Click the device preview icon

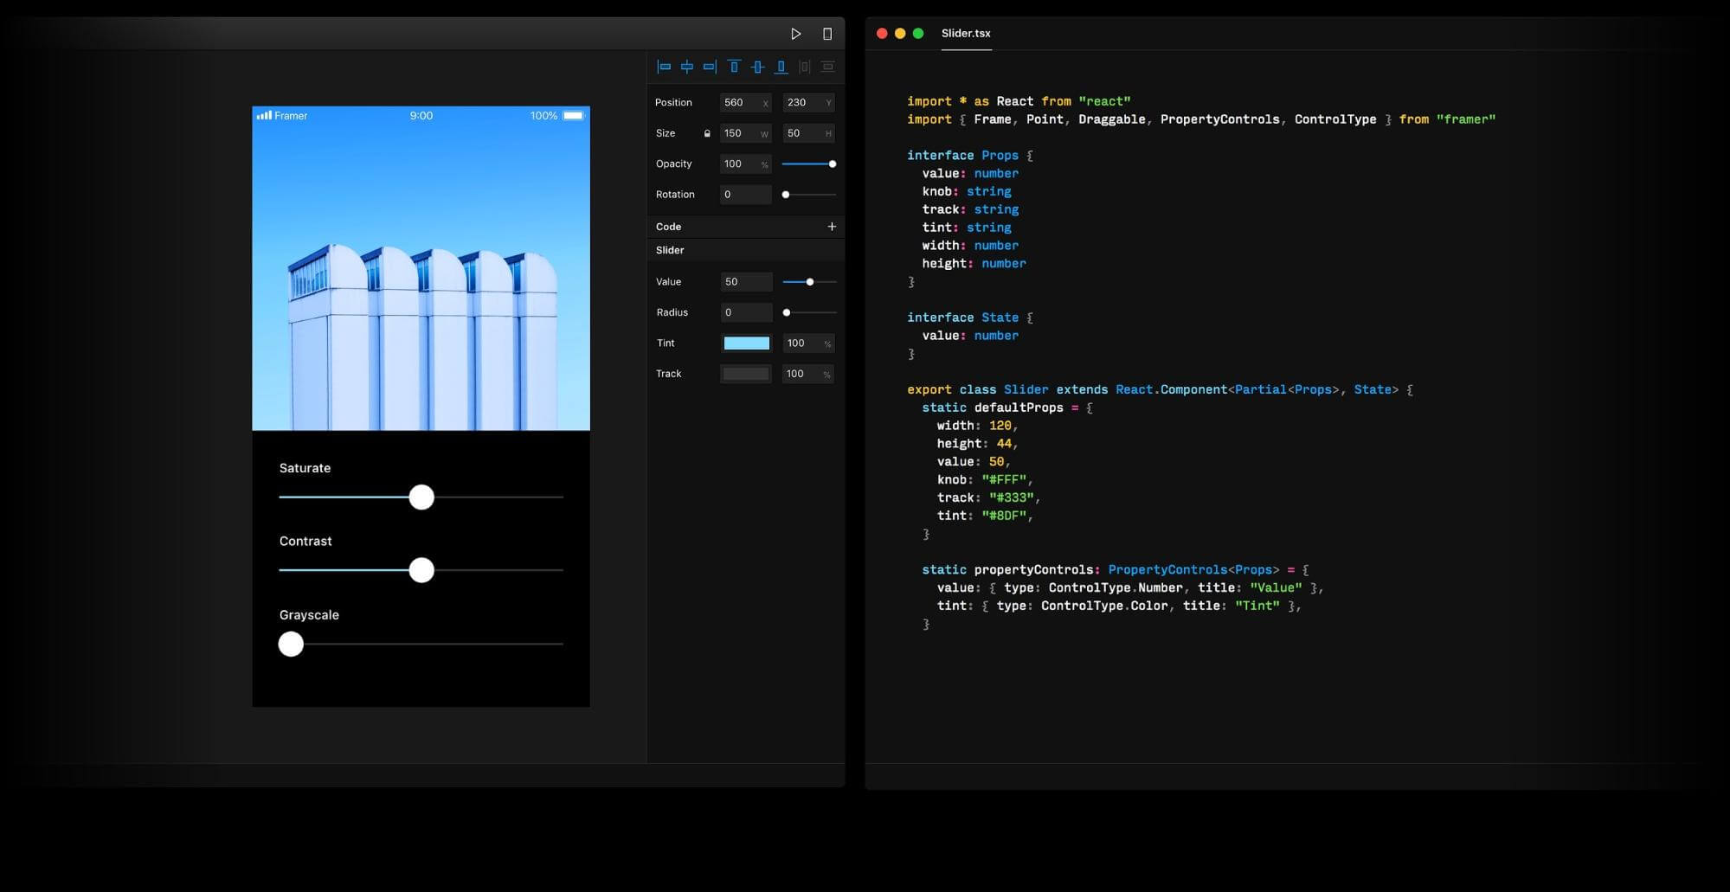click(827, 33)
